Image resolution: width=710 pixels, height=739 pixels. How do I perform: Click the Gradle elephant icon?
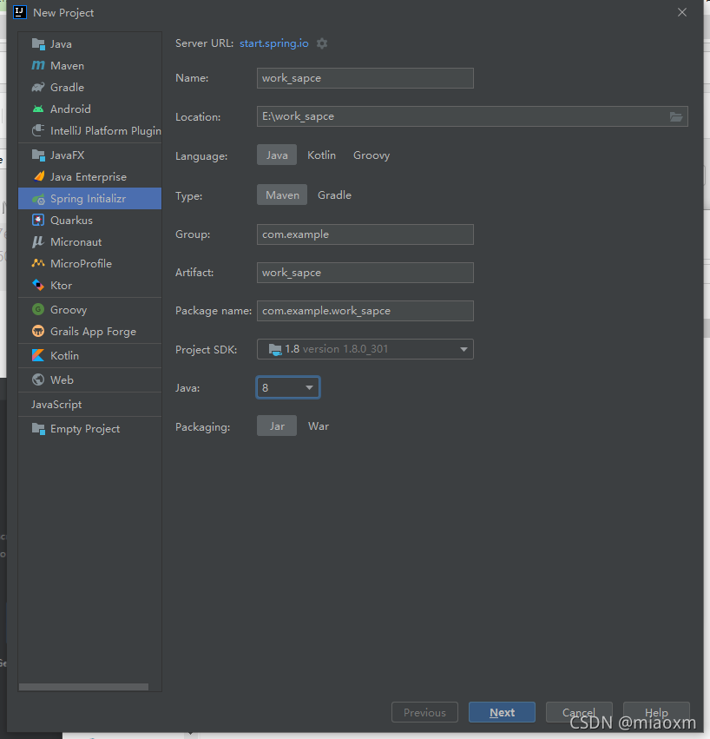pyautogui.click(x=38, y=87)
